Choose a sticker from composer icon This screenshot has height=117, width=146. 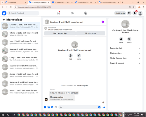52,107
